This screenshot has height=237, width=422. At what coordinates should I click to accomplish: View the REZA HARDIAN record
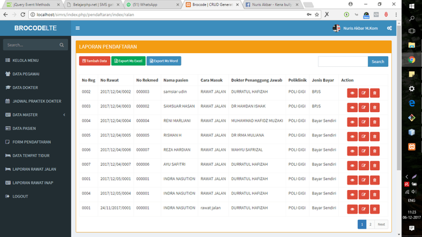(x=352, y=151)
